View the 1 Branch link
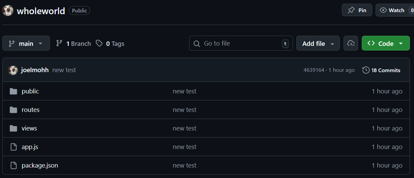 point(73,43)
